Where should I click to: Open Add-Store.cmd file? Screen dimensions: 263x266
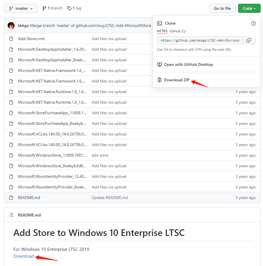tap(31, 39)
